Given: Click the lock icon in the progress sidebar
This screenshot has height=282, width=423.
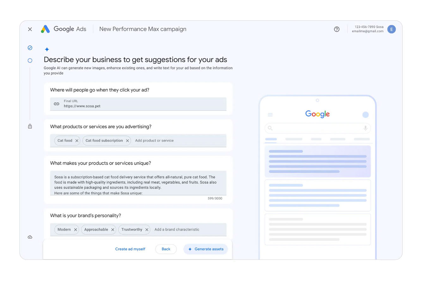Looking at the screenshot, I should [x=30, y=126].
